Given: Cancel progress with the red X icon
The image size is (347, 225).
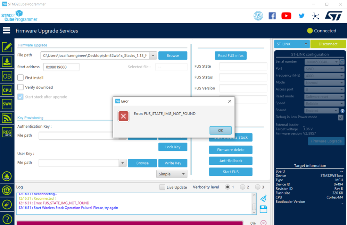Looking at the screenshot, I should click(263, 223).
